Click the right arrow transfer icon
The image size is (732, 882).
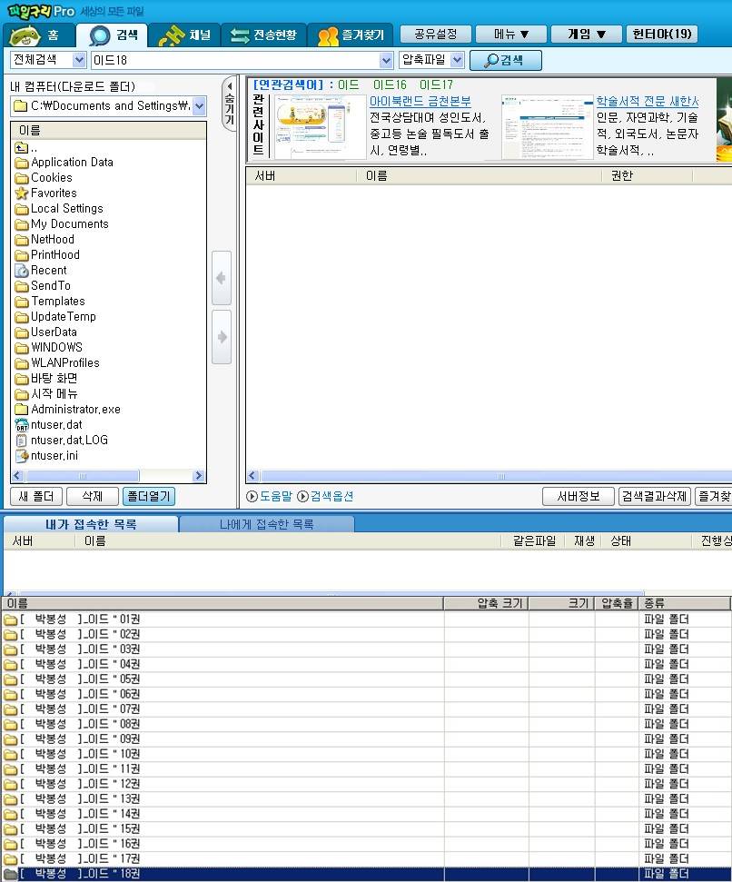(x=221, y=337)
